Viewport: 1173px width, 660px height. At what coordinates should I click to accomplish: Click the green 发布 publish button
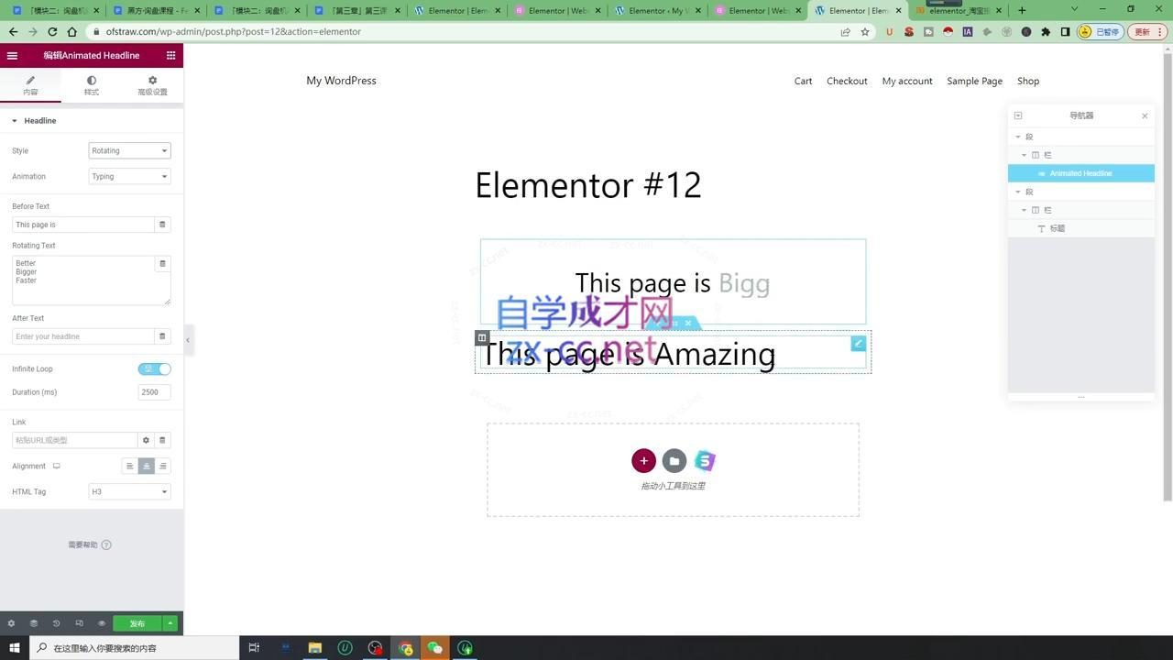(137, 623)
